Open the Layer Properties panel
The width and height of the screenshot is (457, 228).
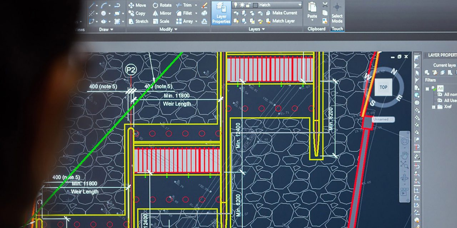[x=221, y=13]
